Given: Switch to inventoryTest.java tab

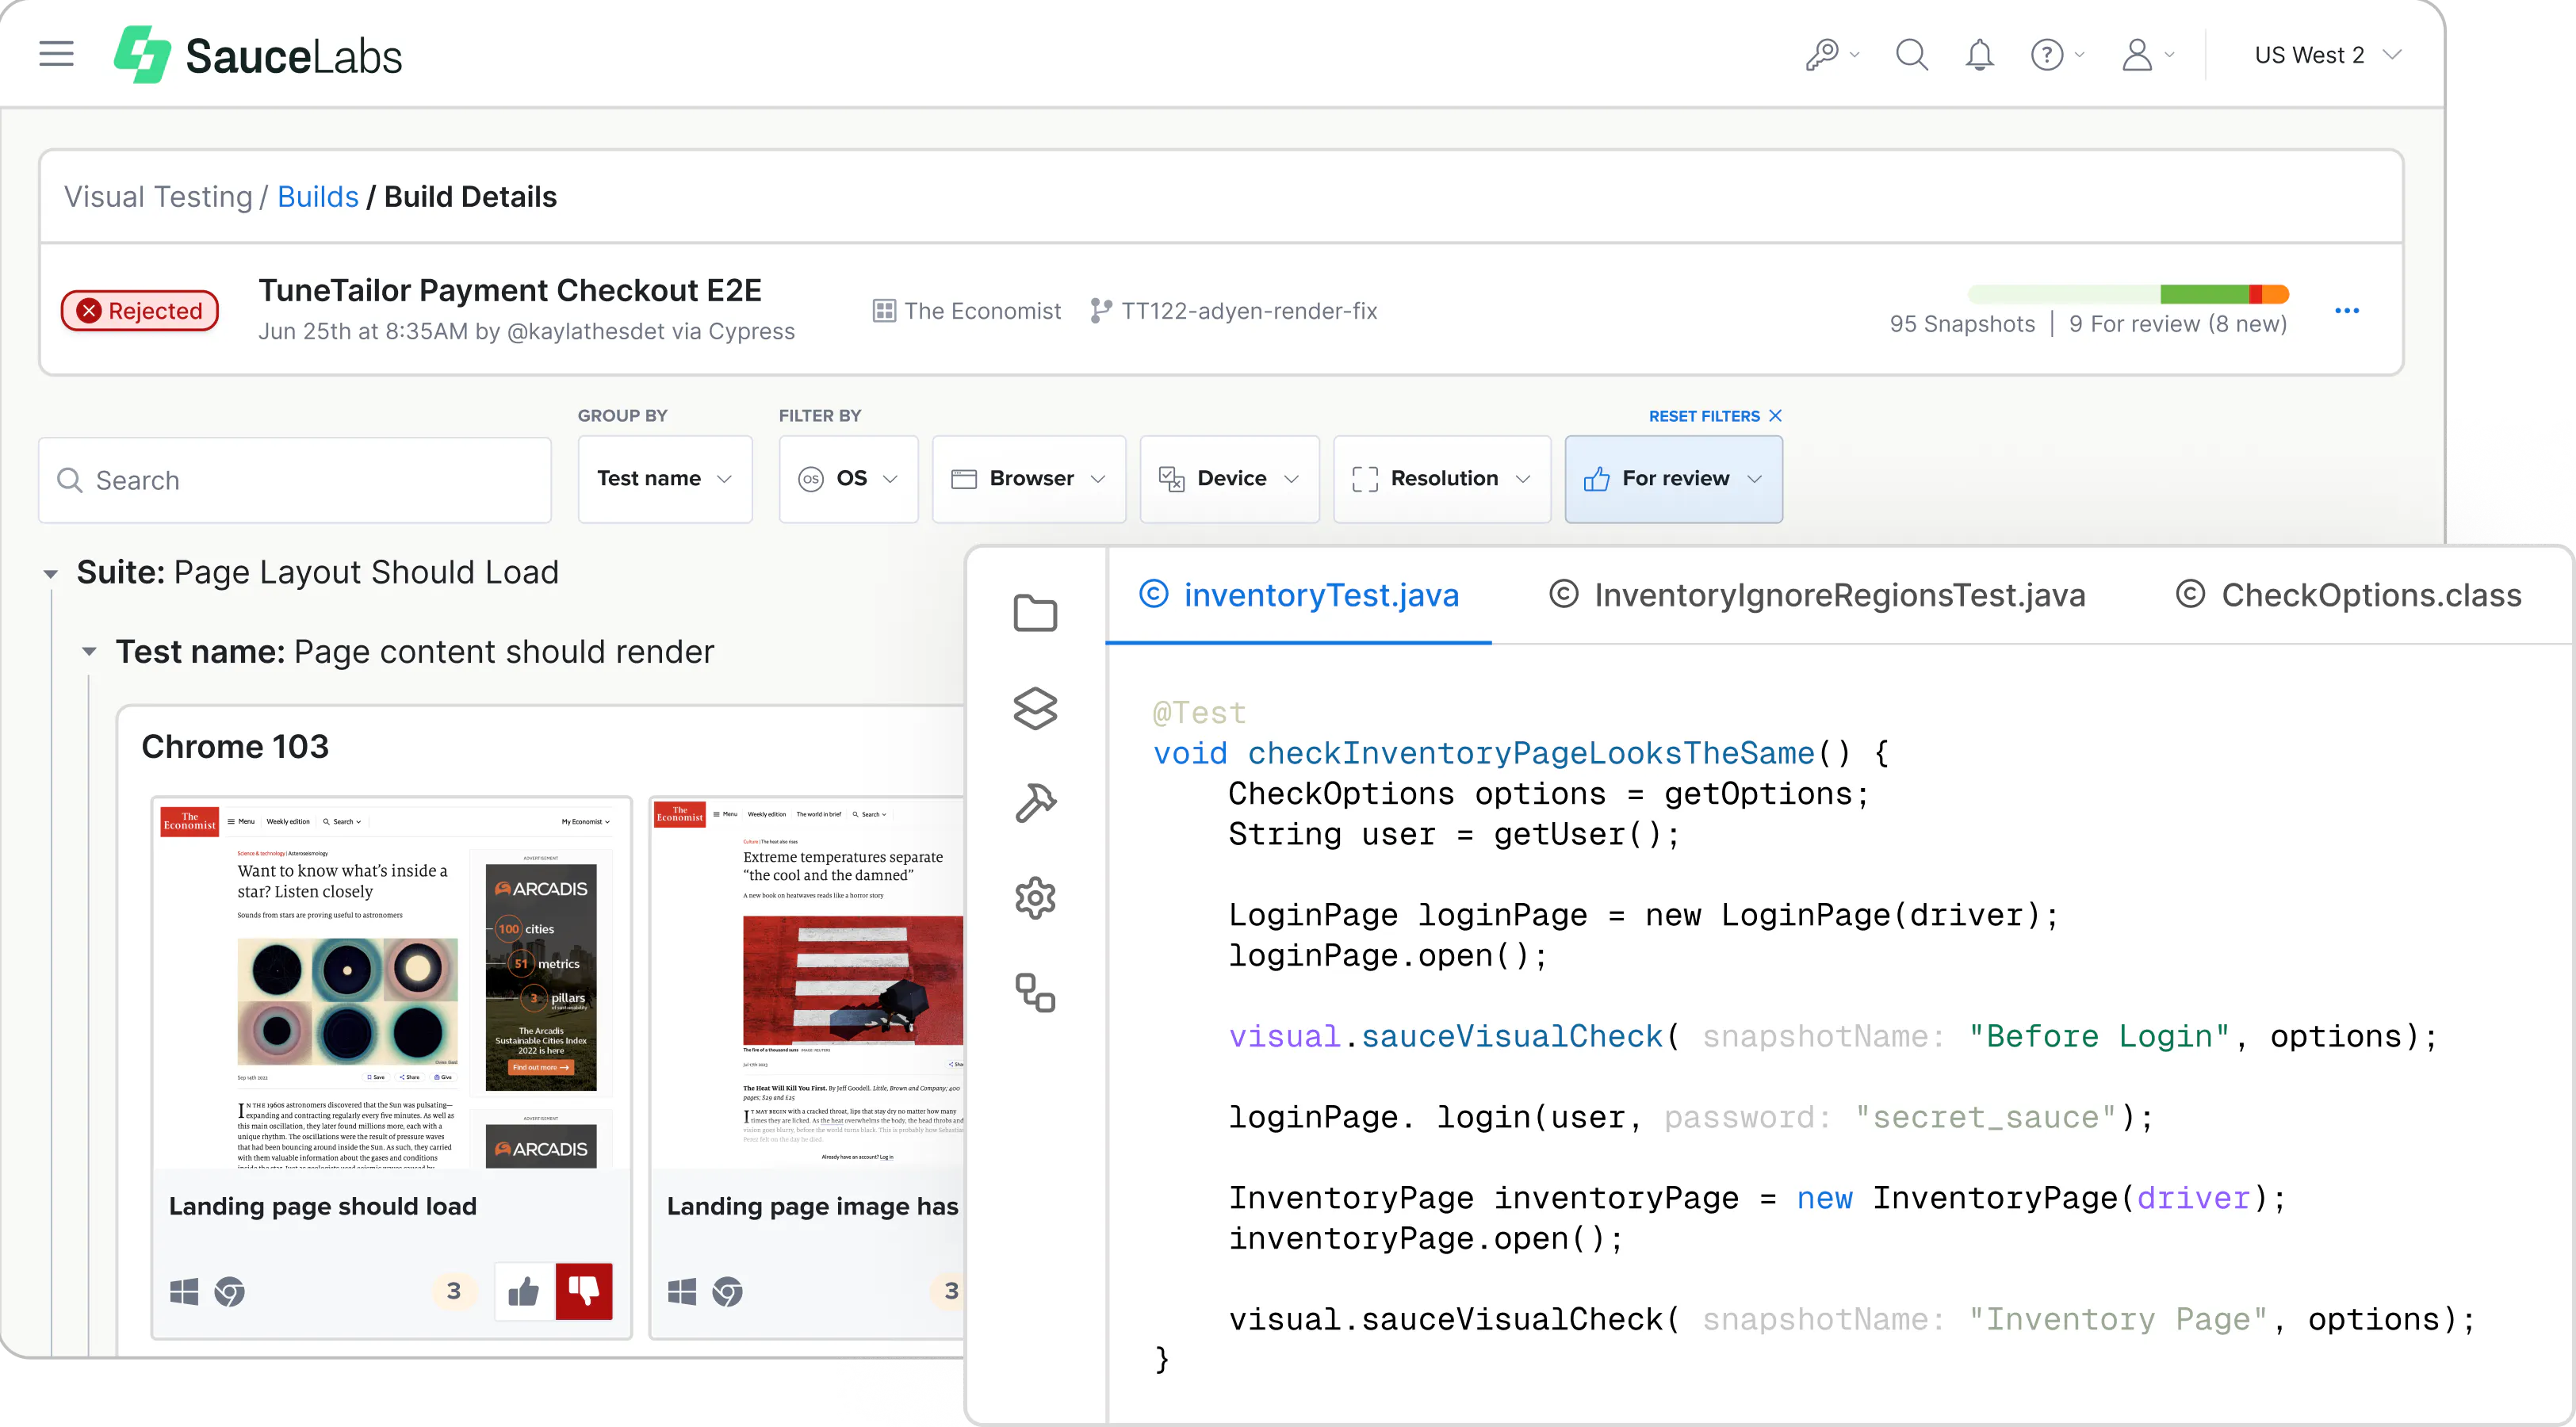Looking at the screenshot, I should [x=1299, y=595].
